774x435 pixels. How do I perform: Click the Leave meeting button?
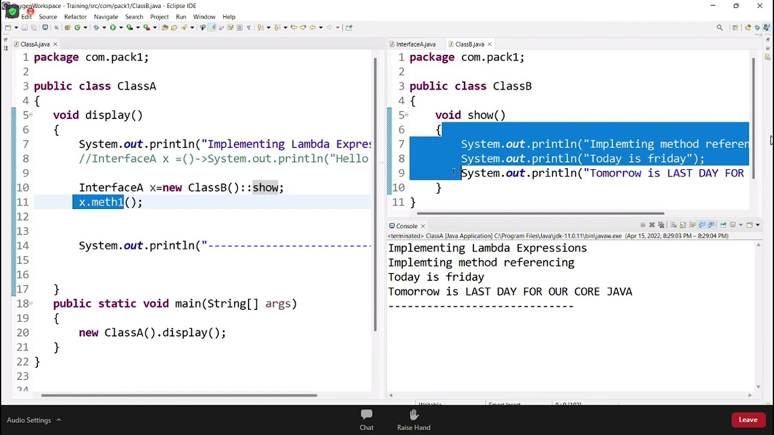748,420
